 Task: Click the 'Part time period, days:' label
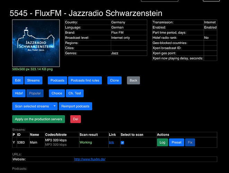click(x=169, y=33)
